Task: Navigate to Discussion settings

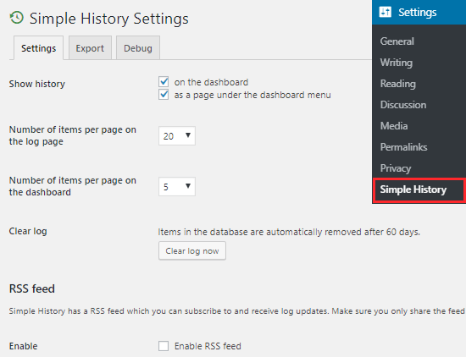Action: (x=403, y=105)
